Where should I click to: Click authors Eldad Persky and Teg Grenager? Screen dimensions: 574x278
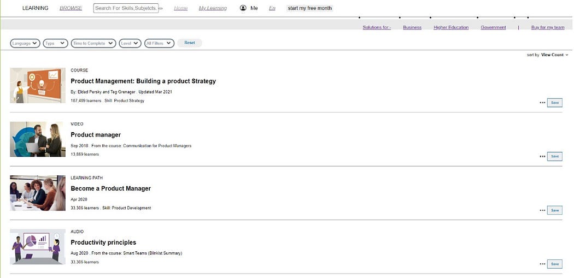[x=106, y=92]
